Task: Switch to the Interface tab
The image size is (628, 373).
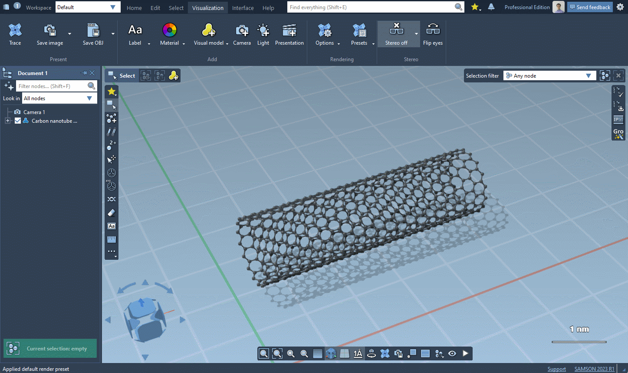Action: pyautogui.click(x=243, y=8)
